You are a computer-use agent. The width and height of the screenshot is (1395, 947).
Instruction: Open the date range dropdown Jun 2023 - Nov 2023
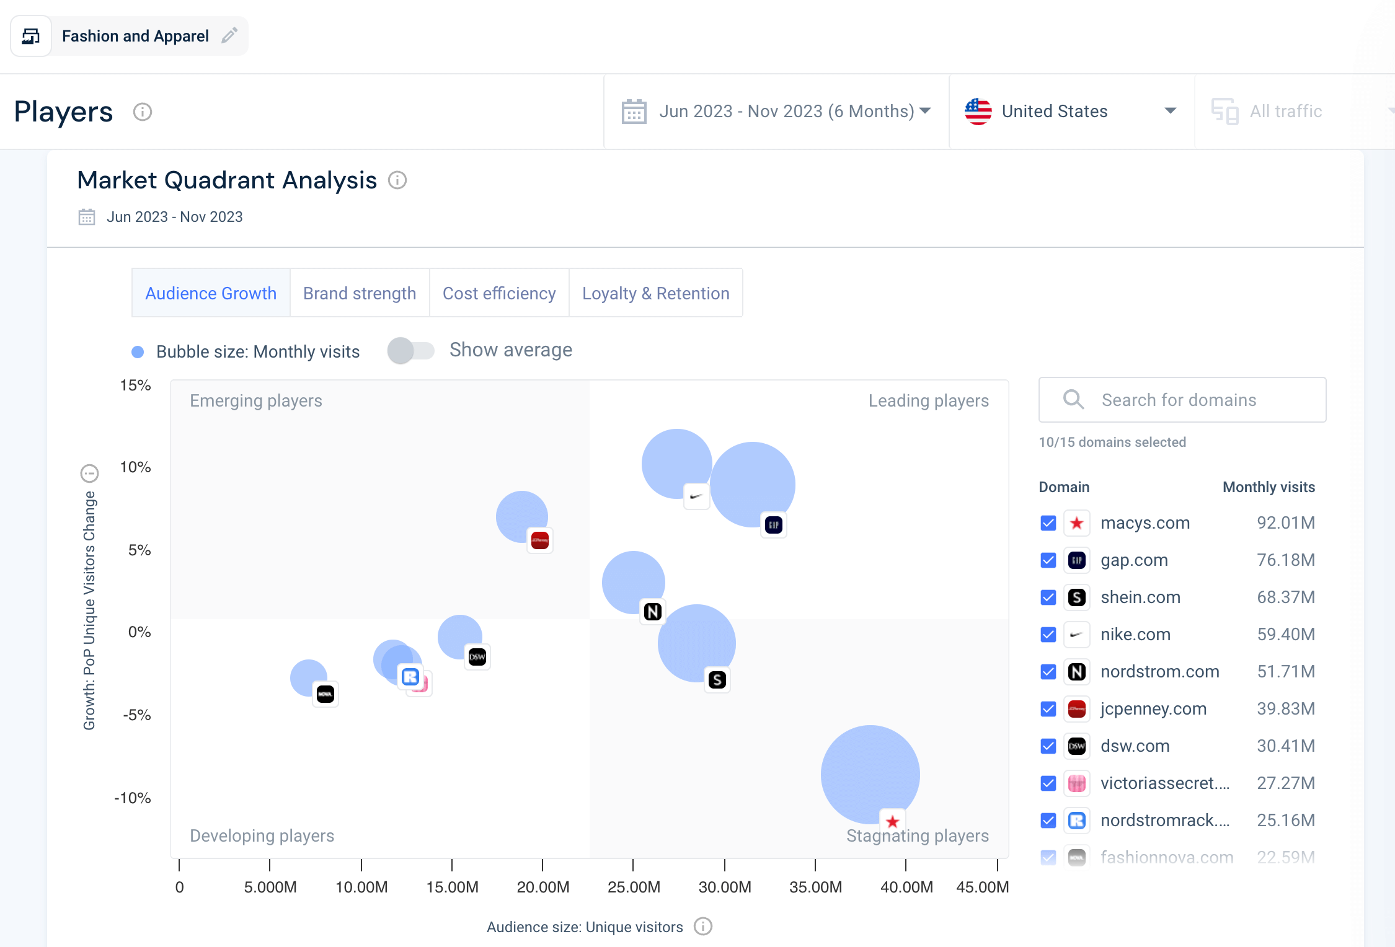tap(776, 112)
